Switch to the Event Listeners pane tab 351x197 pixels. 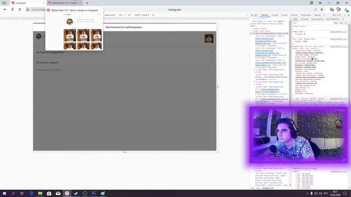click(317, 19)
